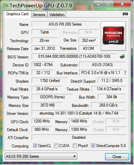Click the Device ID 1002 - 679A
The image size is (134, 165).
tap(43, 65)
